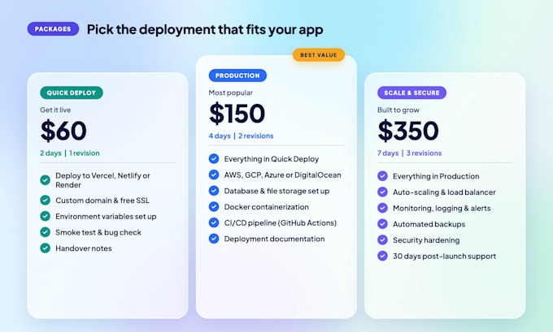Click 'Docker containerization' text
The image size is (553, 332).
[267, 207]
